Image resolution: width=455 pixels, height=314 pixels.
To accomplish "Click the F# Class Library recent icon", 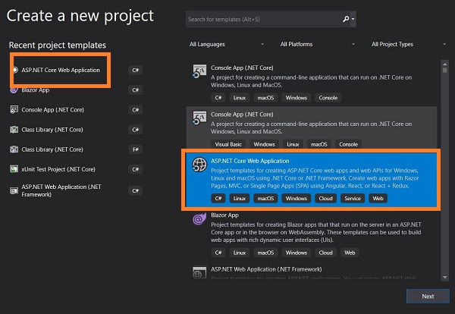I will pos(14,149).
